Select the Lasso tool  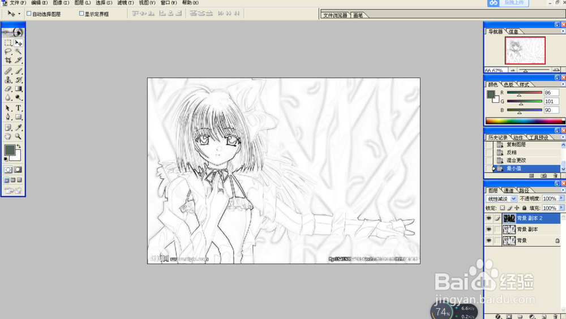click(8, 51)
